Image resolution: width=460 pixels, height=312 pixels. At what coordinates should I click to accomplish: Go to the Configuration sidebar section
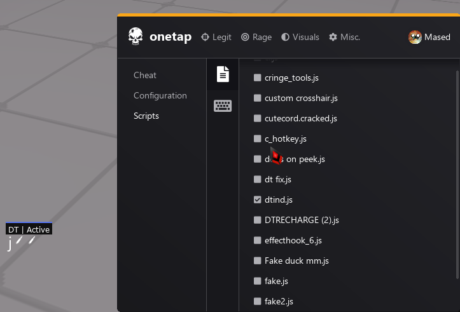coord(160,95)
